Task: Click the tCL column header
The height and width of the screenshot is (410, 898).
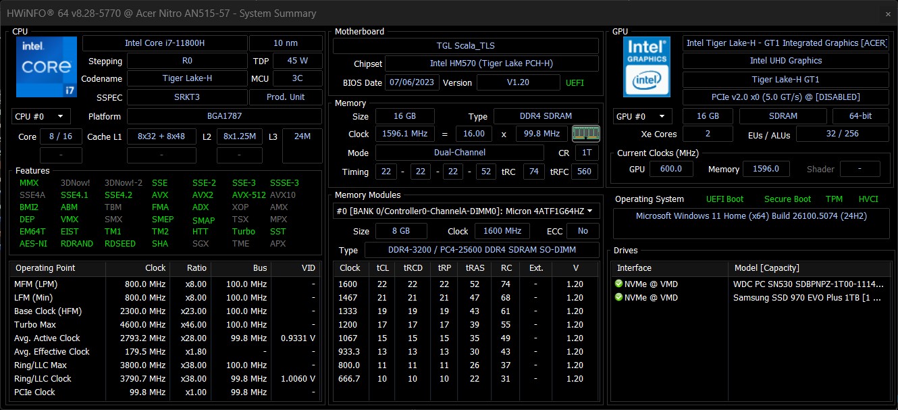Action: point(382,268)
